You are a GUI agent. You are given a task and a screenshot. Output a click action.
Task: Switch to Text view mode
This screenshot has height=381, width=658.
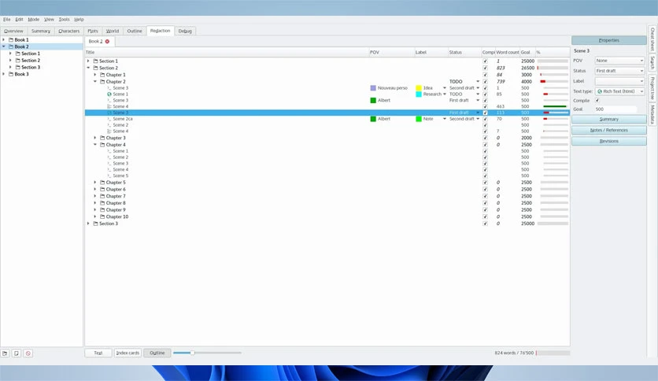point(98,353)
